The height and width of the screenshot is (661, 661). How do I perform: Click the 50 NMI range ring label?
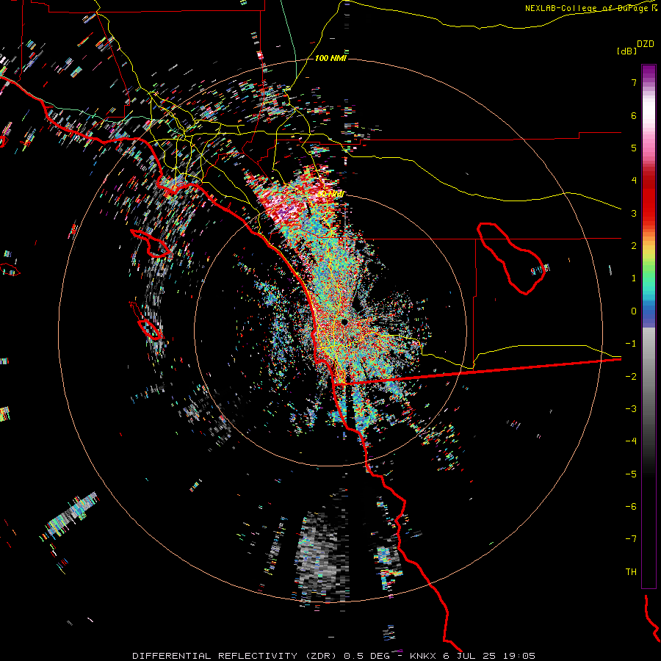pos(331,194)
